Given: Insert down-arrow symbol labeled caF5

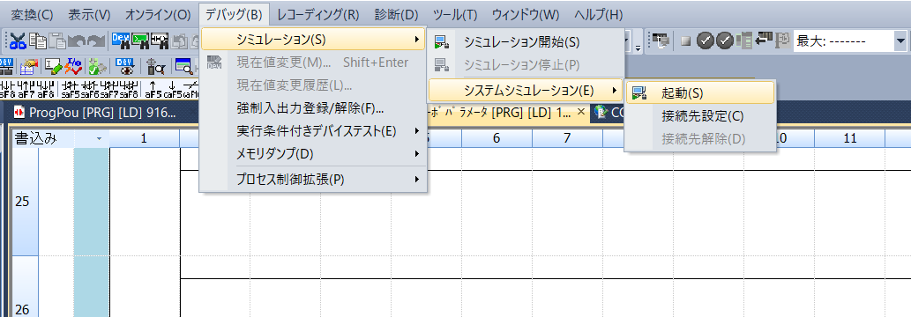Looking at the screenshot, I should tap(173, 89).
